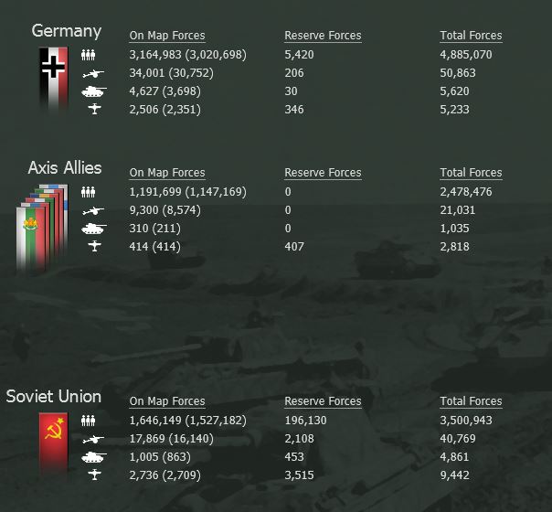This screenshot has height=512, width=552.
Task: Open Soviet Union's Total Forces header link
Action: pyautogui.click(x=471, y=401)
